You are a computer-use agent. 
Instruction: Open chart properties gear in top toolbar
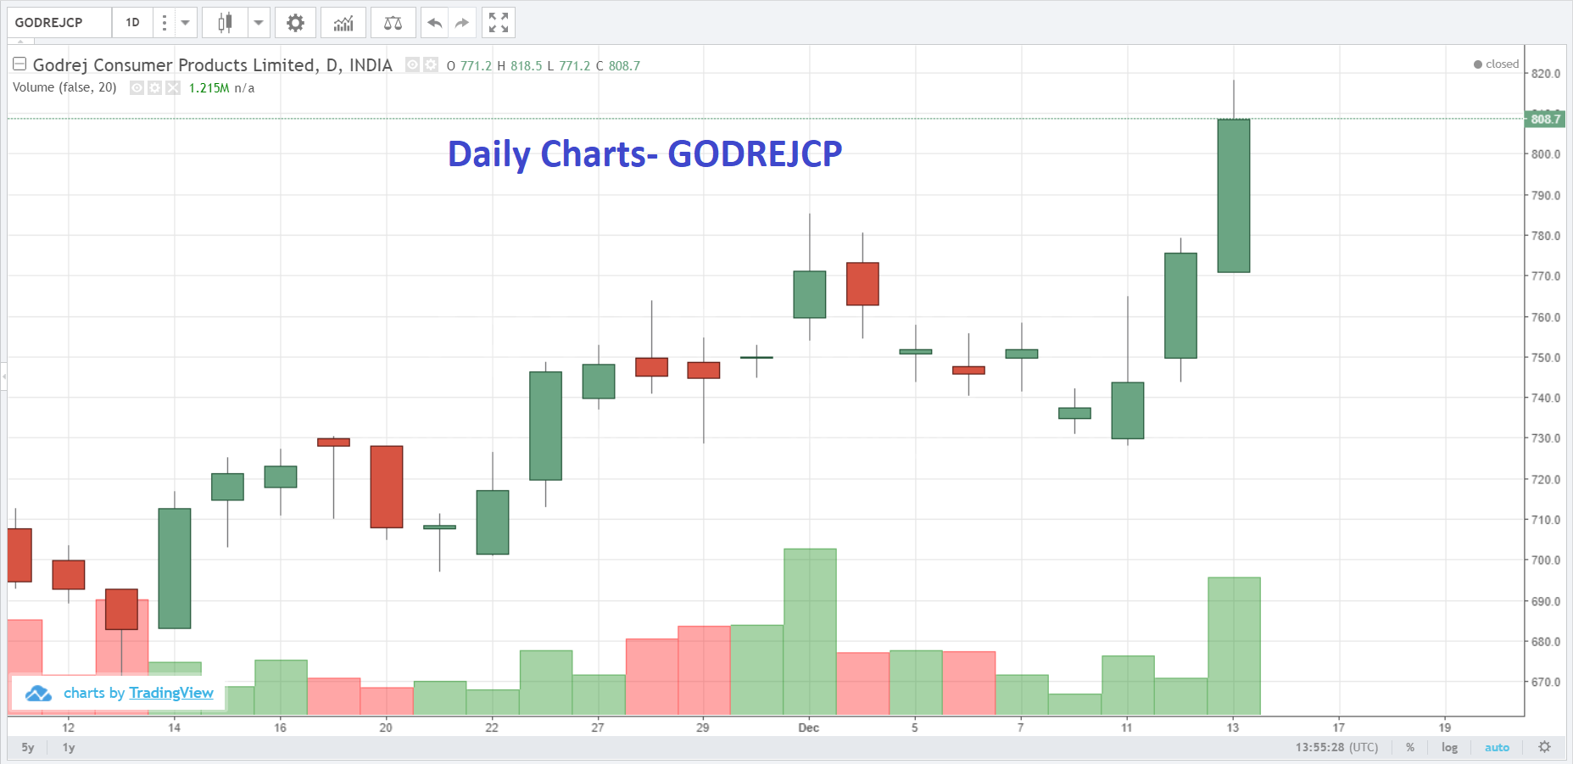[x=295, y=23]
